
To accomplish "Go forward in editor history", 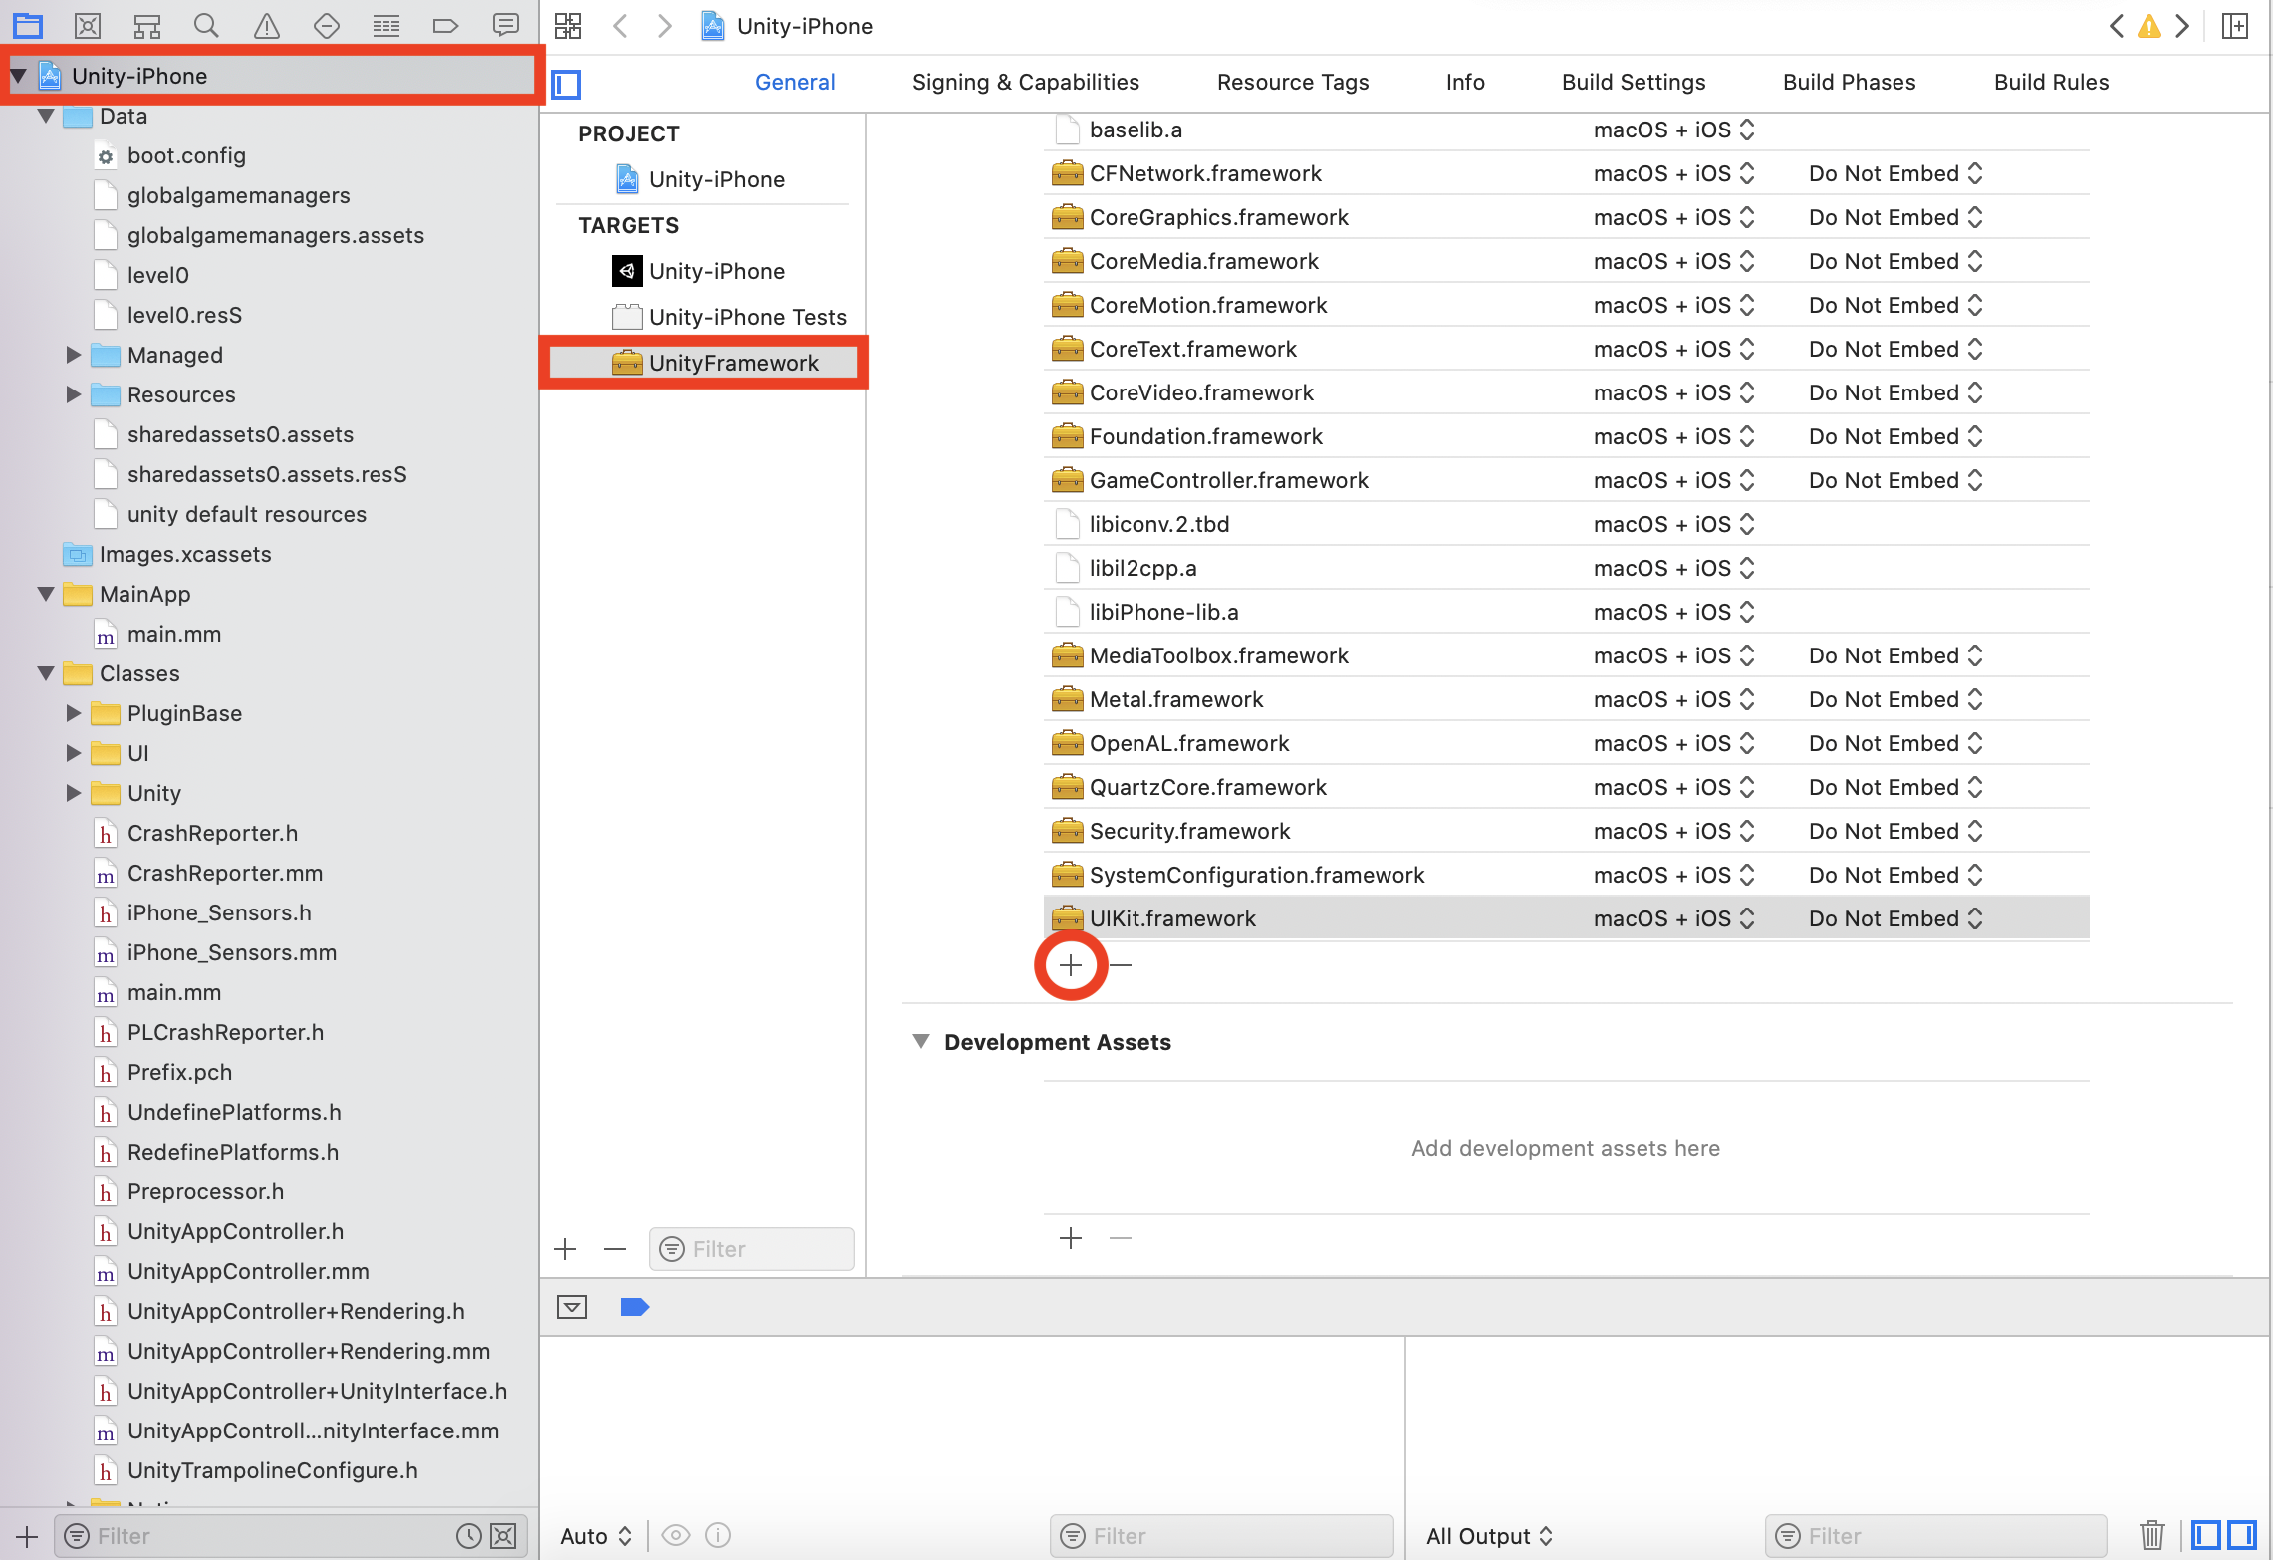I will (664, 26).
